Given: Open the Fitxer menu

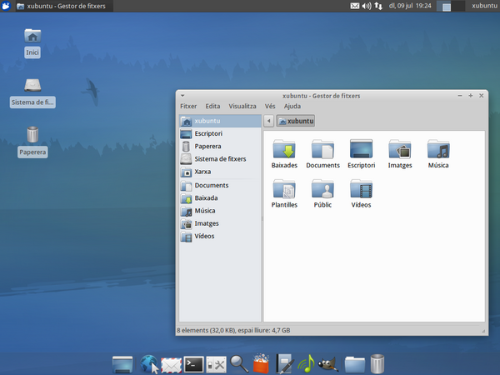Looking at the screenshot, I should point(188,106).
